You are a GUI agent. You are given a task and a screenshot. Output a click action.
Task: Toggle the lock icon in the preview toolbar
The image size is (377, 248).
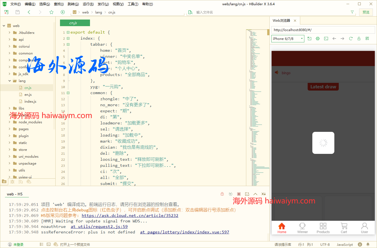point(359,39)
